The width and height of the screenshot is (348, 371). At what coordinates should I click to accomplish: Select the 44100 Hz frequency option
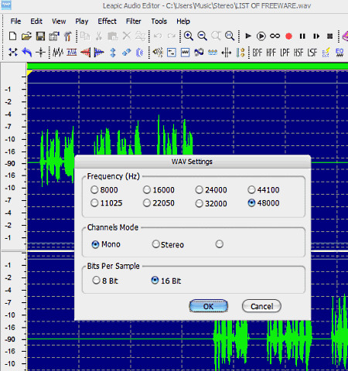coord(264,190)
